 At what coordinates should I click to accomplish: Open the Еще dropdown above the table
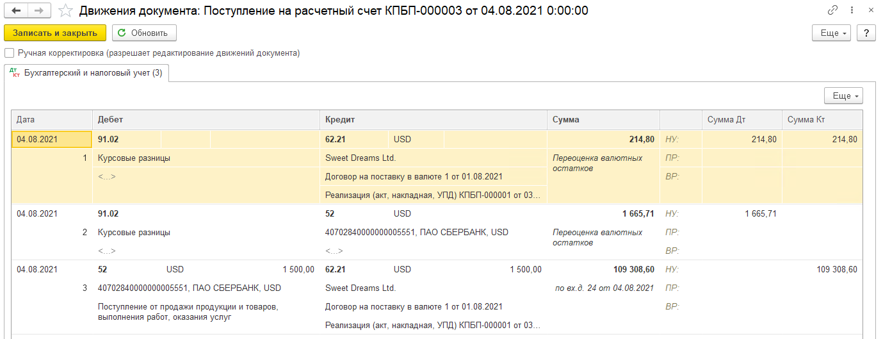point(843,95)
